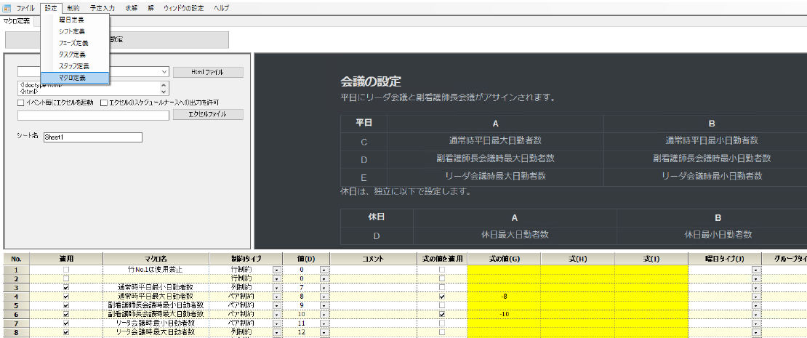Viewport: 807px width, 338px height.
Task: Open 値(D) dropdown showing 10
Action: [324, 315]
